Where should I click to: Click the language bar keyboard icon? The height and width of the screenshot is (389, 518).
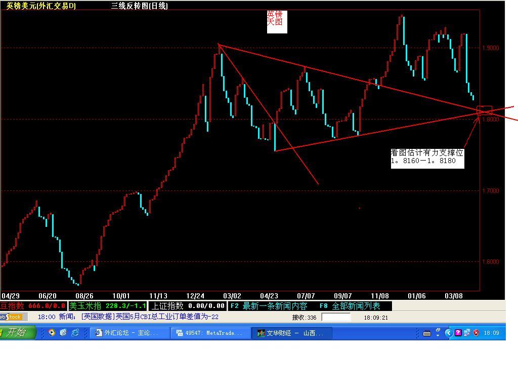click(427, 333)
